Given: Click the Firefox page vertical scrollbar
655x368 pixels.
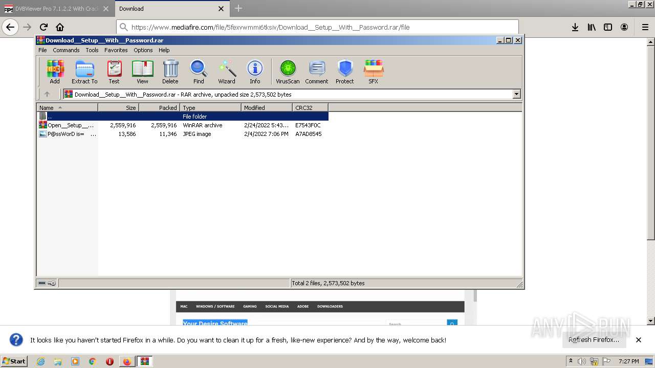Looking at the screenshot, I should pyautogui.click(x=651, y=181).
